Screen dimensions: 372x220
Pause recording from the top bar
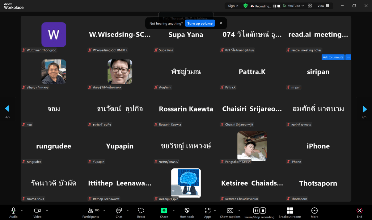(274, 6)
